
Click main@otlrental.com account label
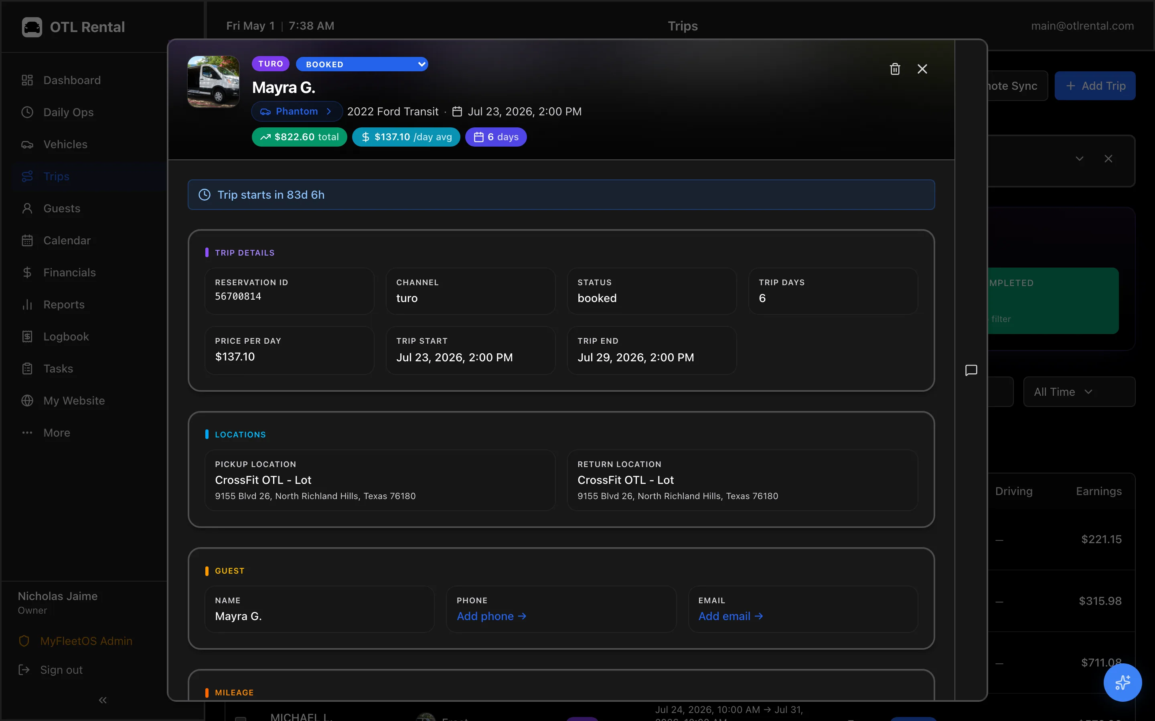tap(1082, 26)
